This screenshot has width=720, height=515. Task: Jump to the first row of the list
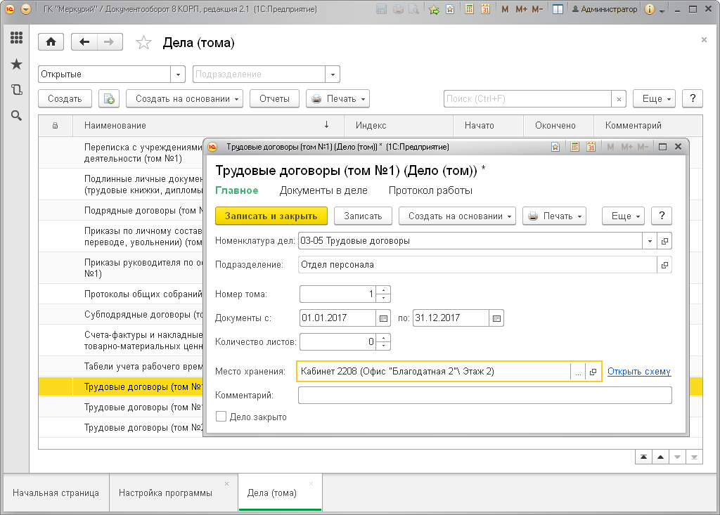pyautogui.click(x=644, y=457)
